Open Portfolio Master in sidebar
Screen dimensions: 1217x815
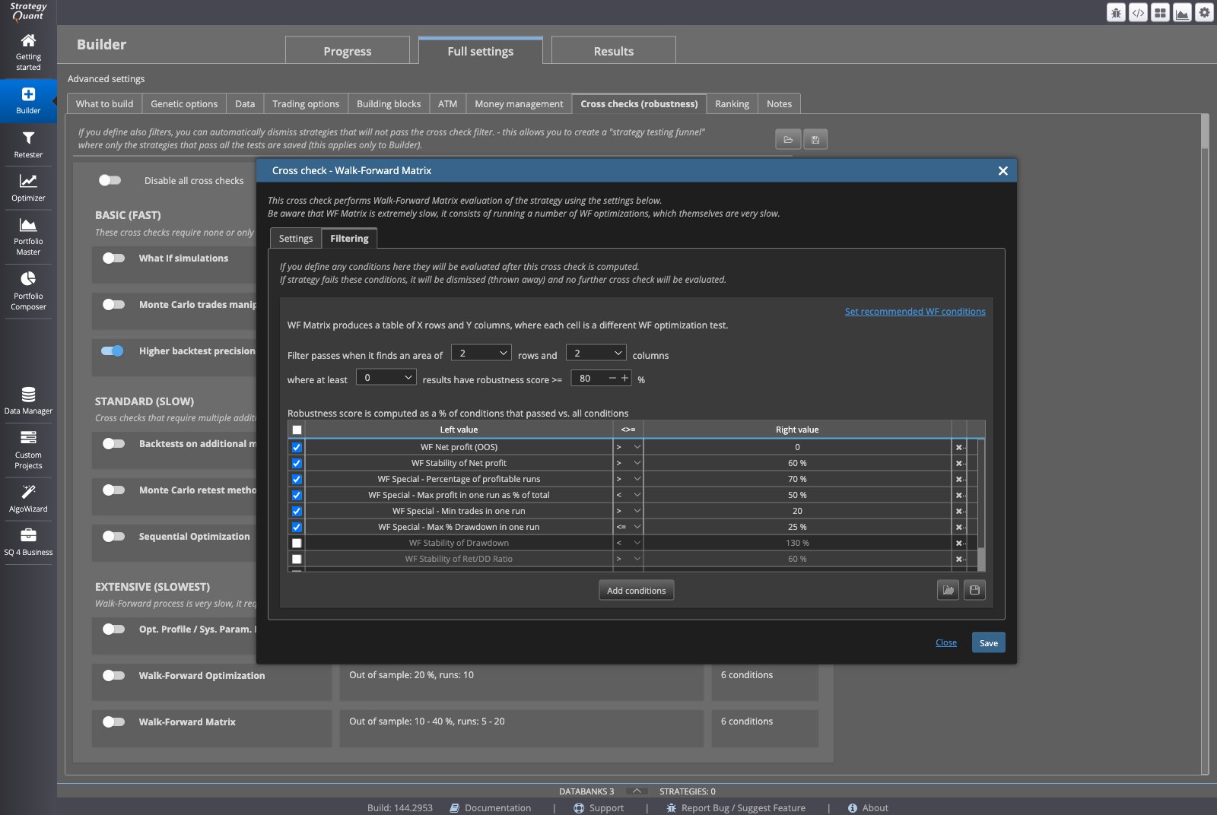(x=28, y=236)
